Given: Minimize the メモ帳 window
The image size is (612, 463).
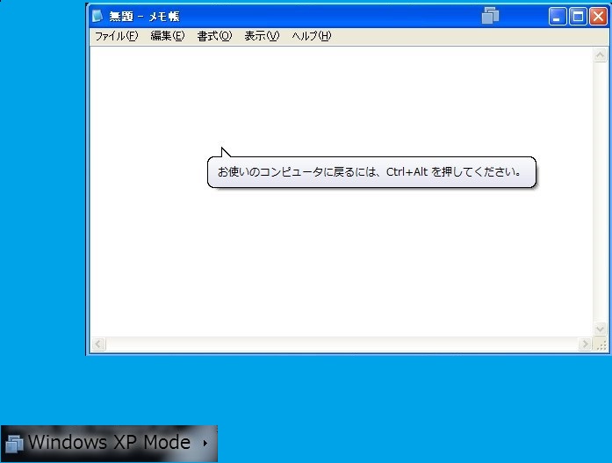Looking at the screenshot, I should click(x=558, y=17).
